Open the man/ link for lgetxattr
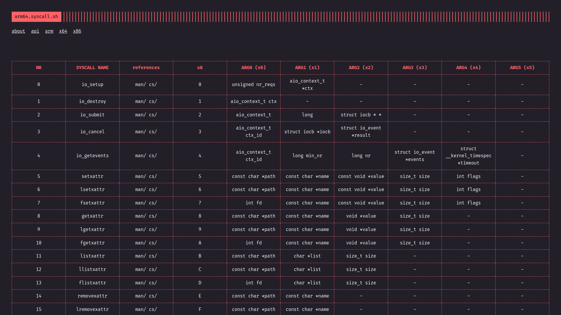The width and height of the screenshot is (561, 315). click(141, 230)
